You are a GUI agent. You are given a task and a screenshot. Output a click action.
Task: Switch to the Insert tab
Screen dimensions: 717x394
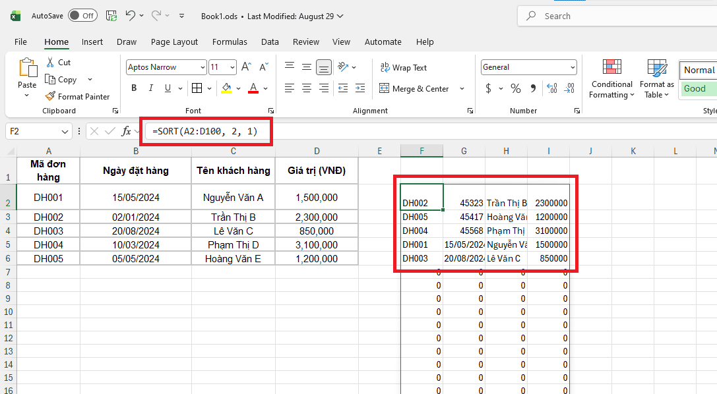tap(92, 42)
